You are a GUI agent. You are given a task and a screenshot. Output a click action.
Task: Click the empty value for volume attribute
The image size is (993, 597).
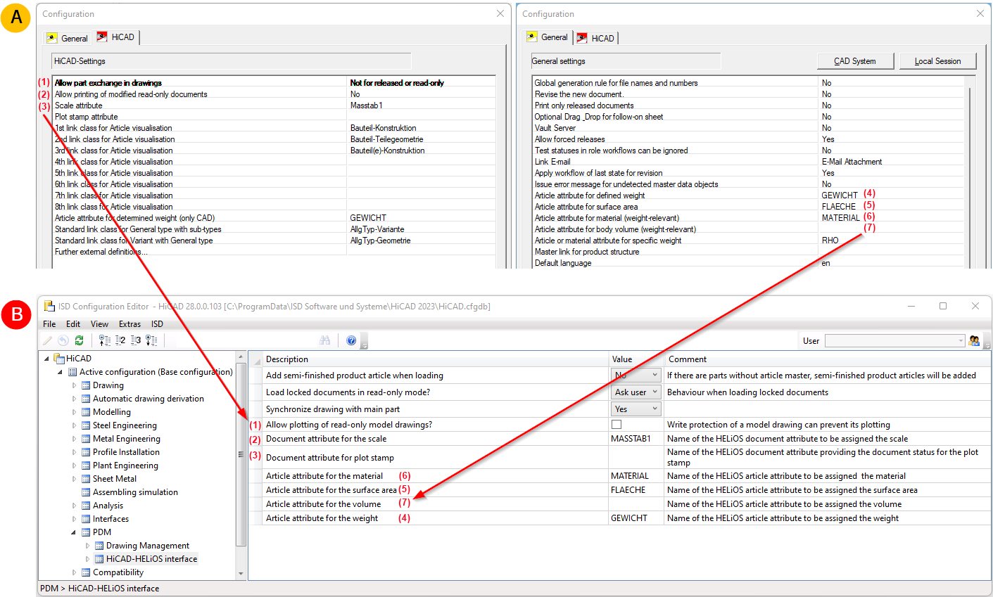(x=636, y=504)
